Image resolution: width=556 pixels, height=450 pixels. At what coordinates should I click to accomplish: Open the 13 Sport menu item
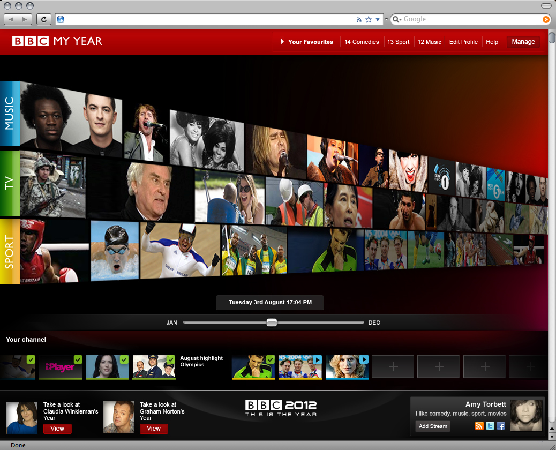(398, 42)
